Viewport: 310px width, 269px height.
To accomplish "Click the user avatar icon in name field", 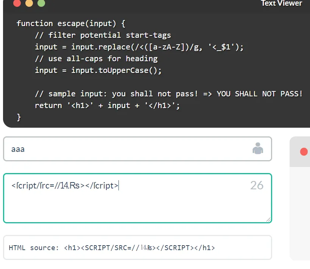I will click(x=258, y=148).
